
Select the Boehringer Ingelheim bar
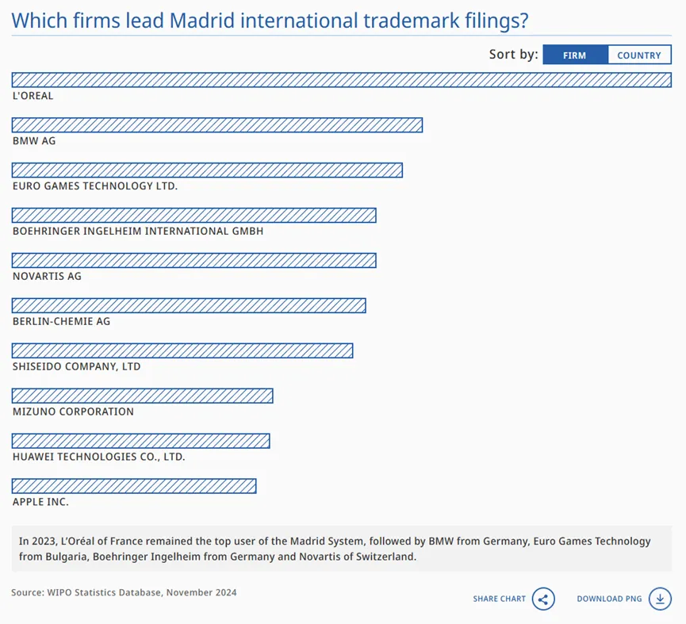tap(194, 215)
